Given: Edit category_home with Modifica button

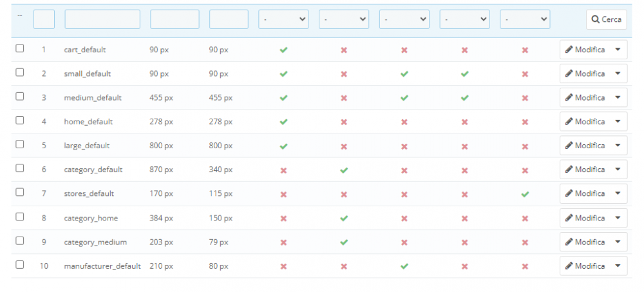Looking at the screenshot, I should click(585, 218).
